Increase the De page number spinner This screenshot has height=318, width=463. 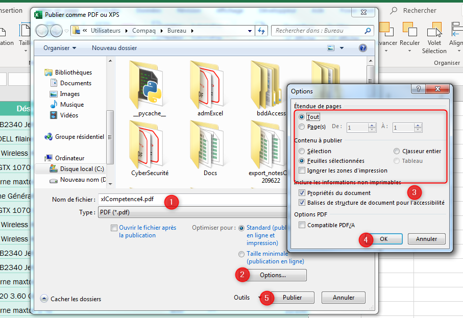(372, 125)
